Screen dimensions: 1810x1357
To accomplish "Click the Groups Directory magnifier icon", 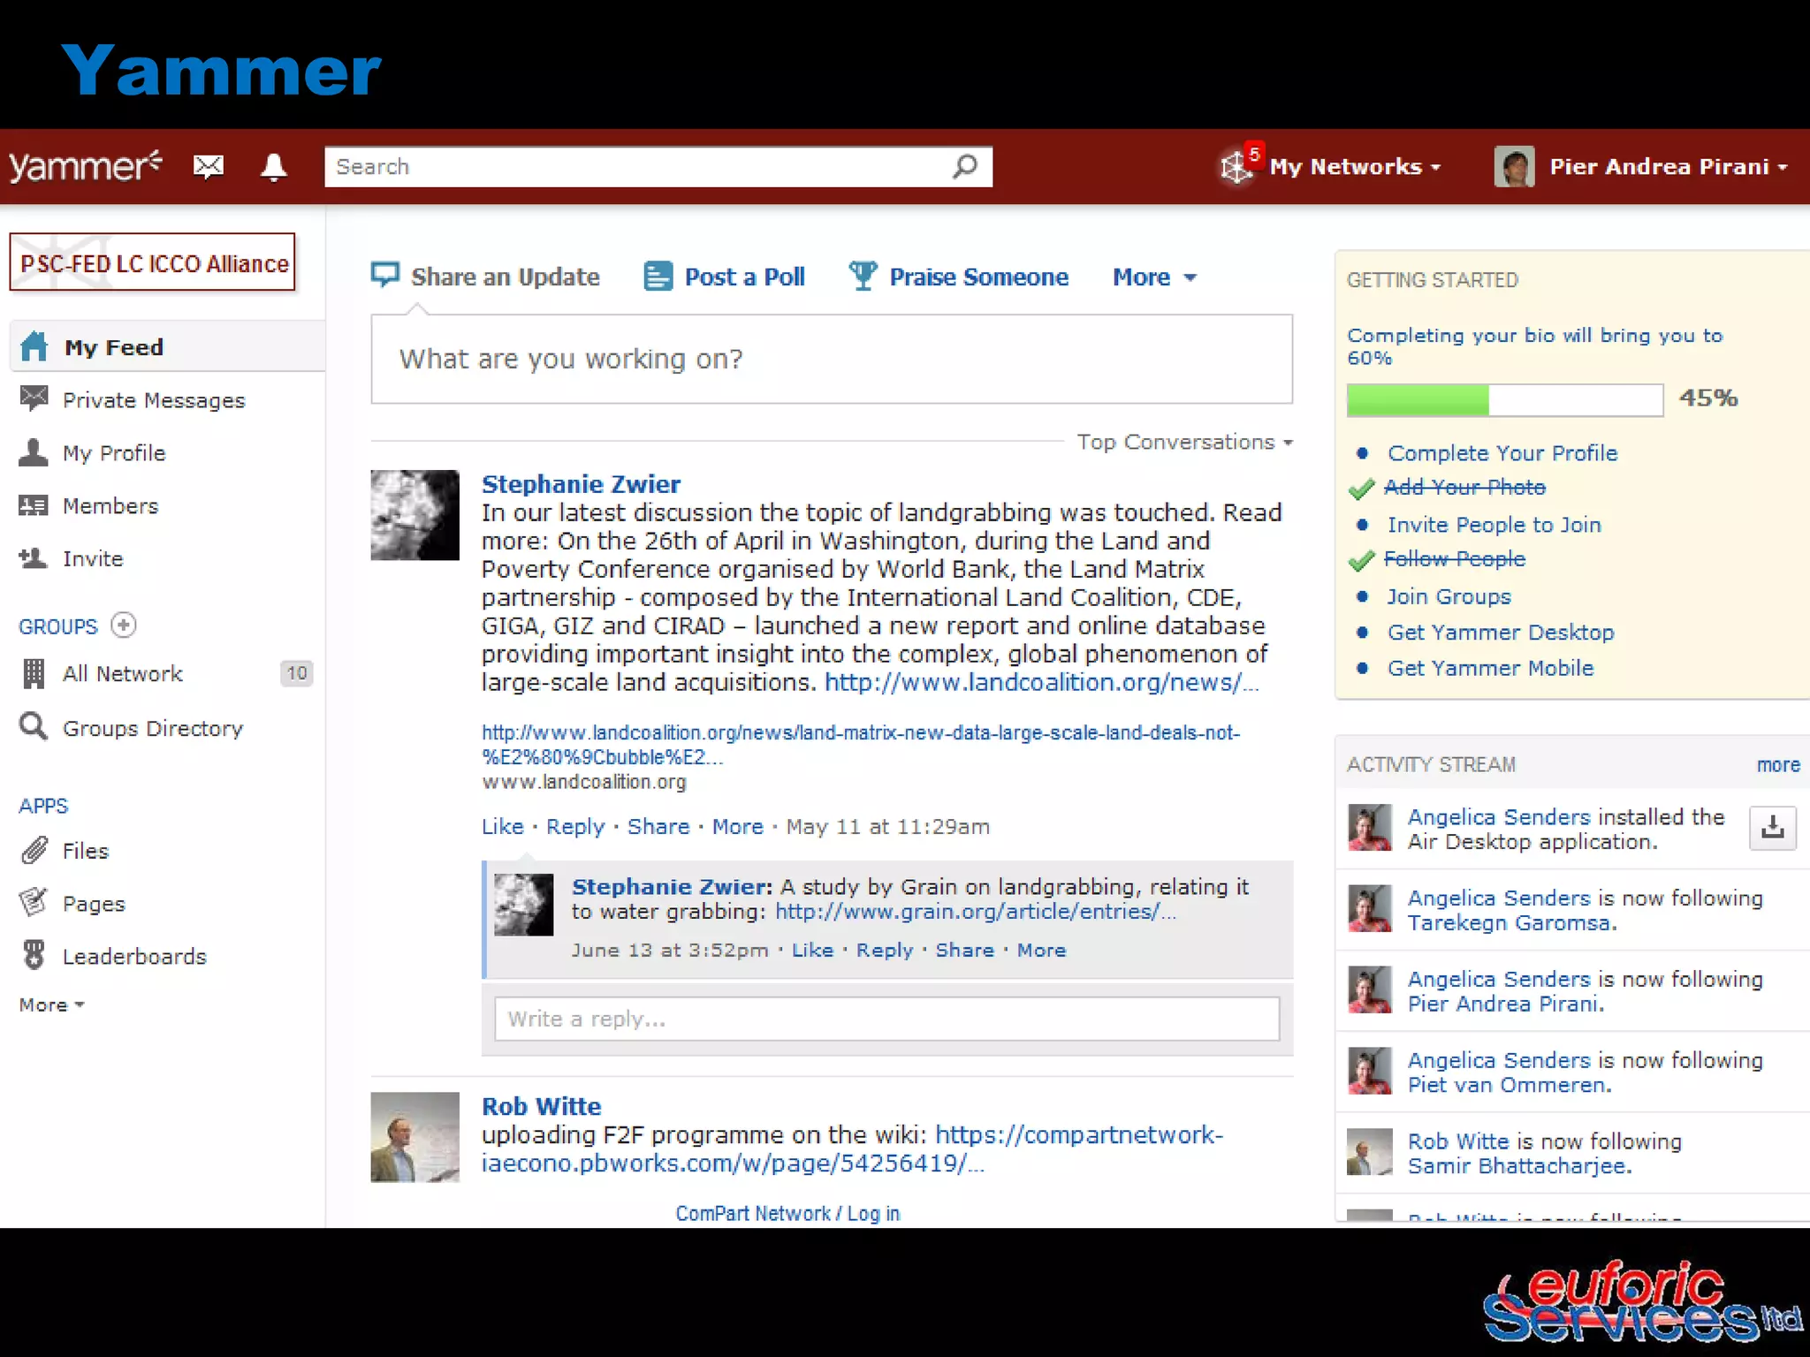I will coord(34,727).
